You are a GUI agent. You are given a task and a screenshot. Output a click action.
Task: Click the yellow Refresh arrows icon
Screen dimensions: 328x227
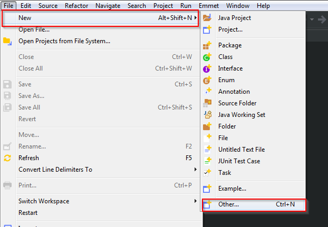(x=7, y=158)
